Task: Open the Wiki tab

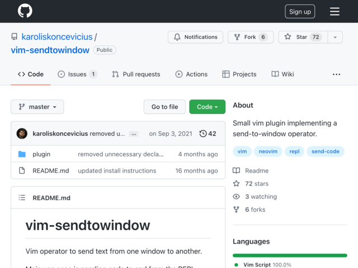Action: click(x=282, y=74)
